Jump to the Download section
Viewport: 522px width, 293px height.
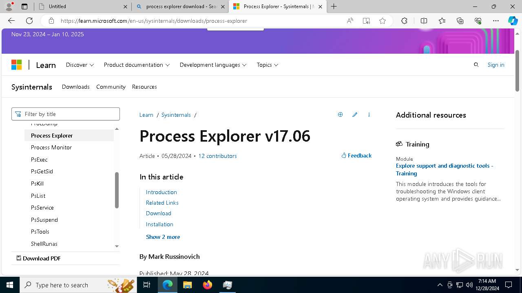click(x=159, y=213)
